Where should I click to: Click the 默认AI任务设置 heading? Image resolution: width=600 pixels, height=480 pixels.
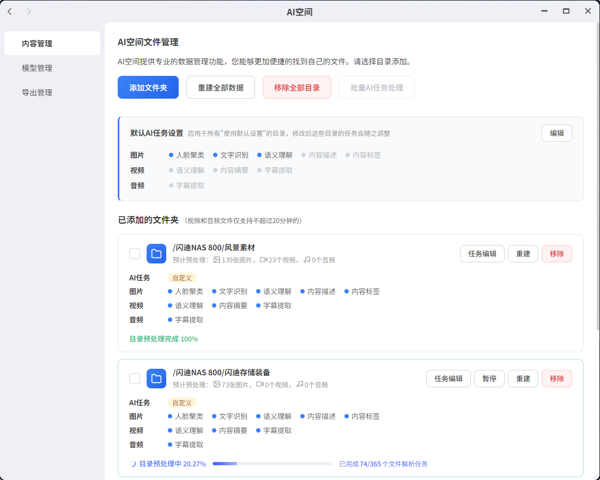click(157, 133)
